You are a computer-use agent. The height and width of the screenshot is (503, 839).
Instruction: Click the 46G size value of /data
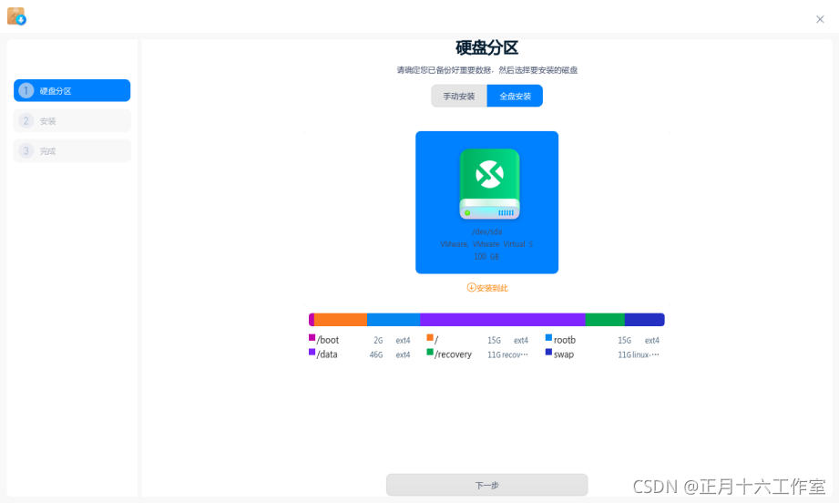[x=376, y=354]
